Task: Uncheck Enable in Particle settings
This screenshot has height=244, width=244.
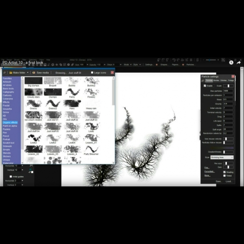Action: point(205,86)
